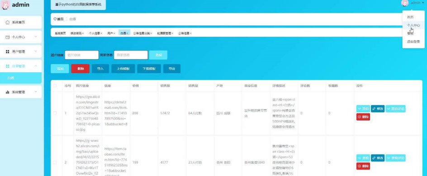This screenshot has width=427, height=176.
Task: Click the 首页 breadcrumb link
Action: point(60,19)
